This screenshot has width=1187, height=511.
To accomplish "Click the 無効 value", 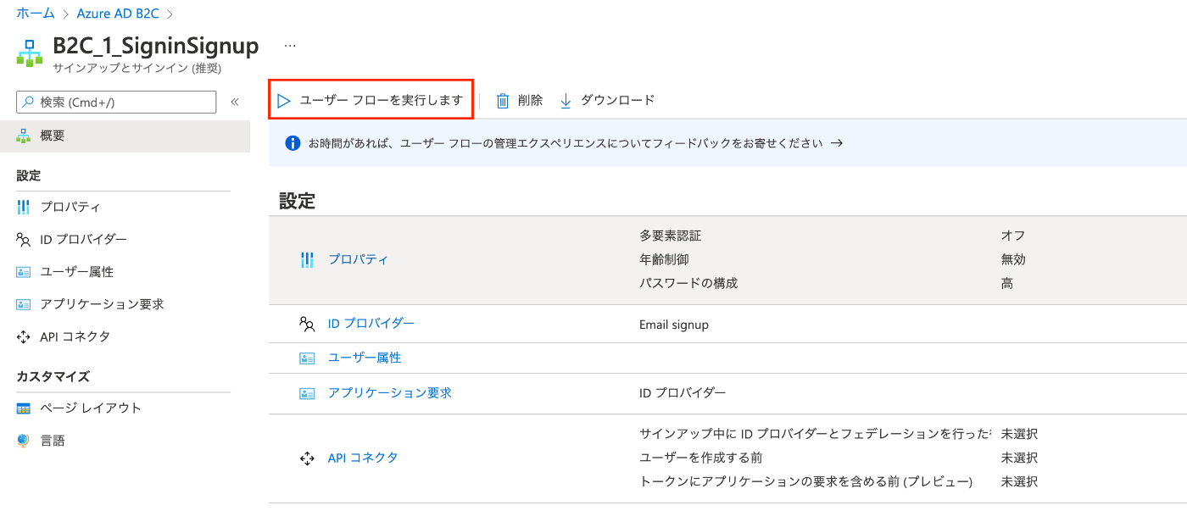I will pyautogui.click(x=1013, y=259).
